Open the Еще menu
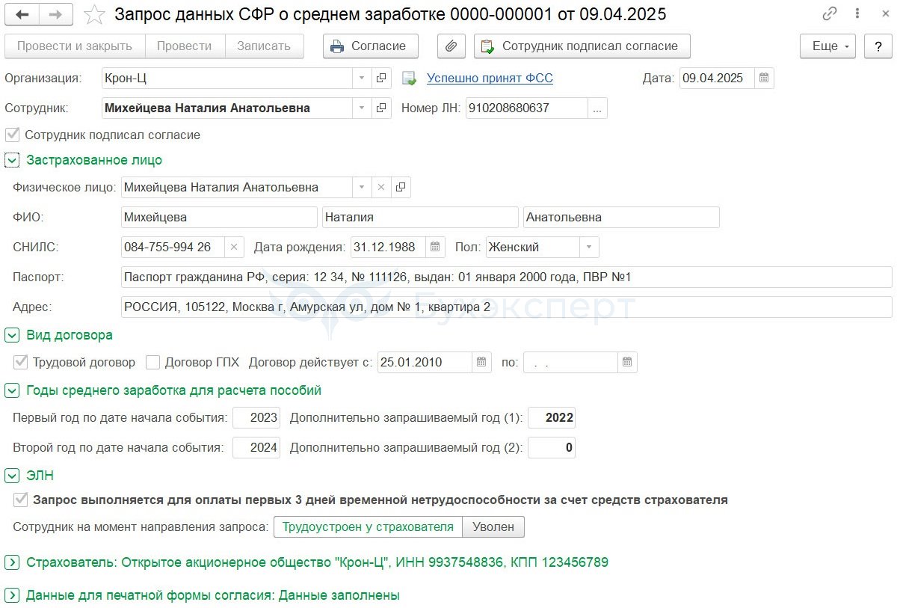Screen dimensions: 897x608 coord(828,46)
